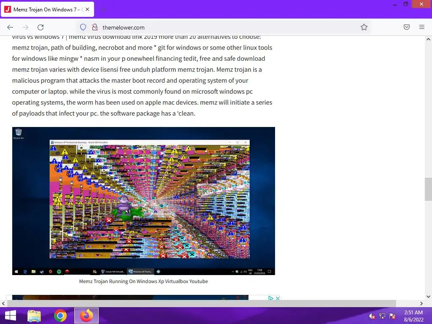Click the horizontal scrollbar thumb

(201, 304)
